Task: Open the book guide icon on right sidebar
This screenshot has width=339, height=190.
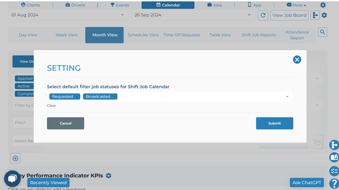Action: 334,157
